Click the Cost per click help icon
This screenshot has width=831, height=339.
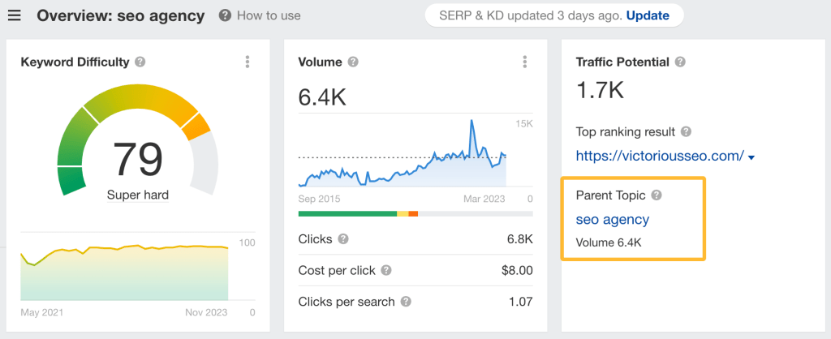[386, 270]
